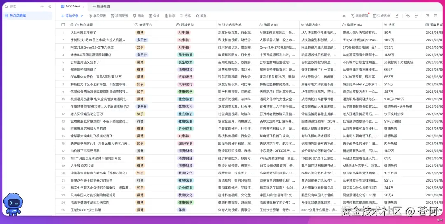
Task: Select cell 王楚钦8857分世排第一
Action: click(x=101, y=210)
